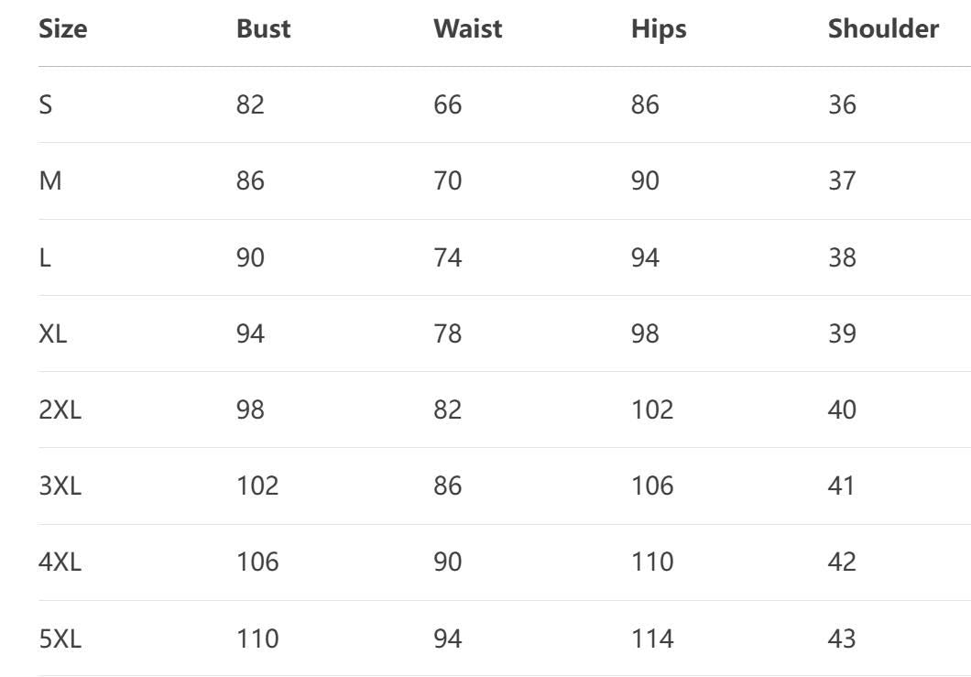Select the 5XL size row label
Screen dimensions: 971x677
click(60, 638)
